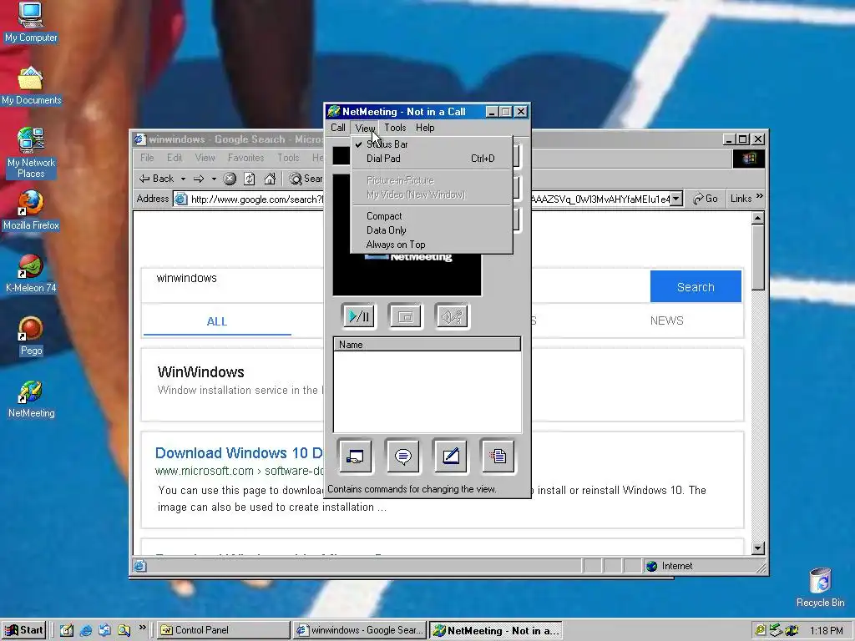Open the Edit menu in Internet Explorer
Image resolution: width=855 pixels, height=641 pixels.
click(175, 158)
